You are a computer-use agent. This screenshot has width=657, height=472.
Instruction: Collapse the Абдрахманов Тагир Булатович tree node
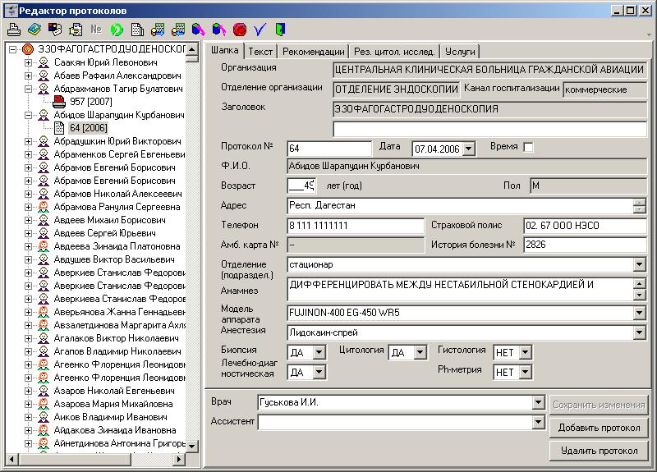30,89
